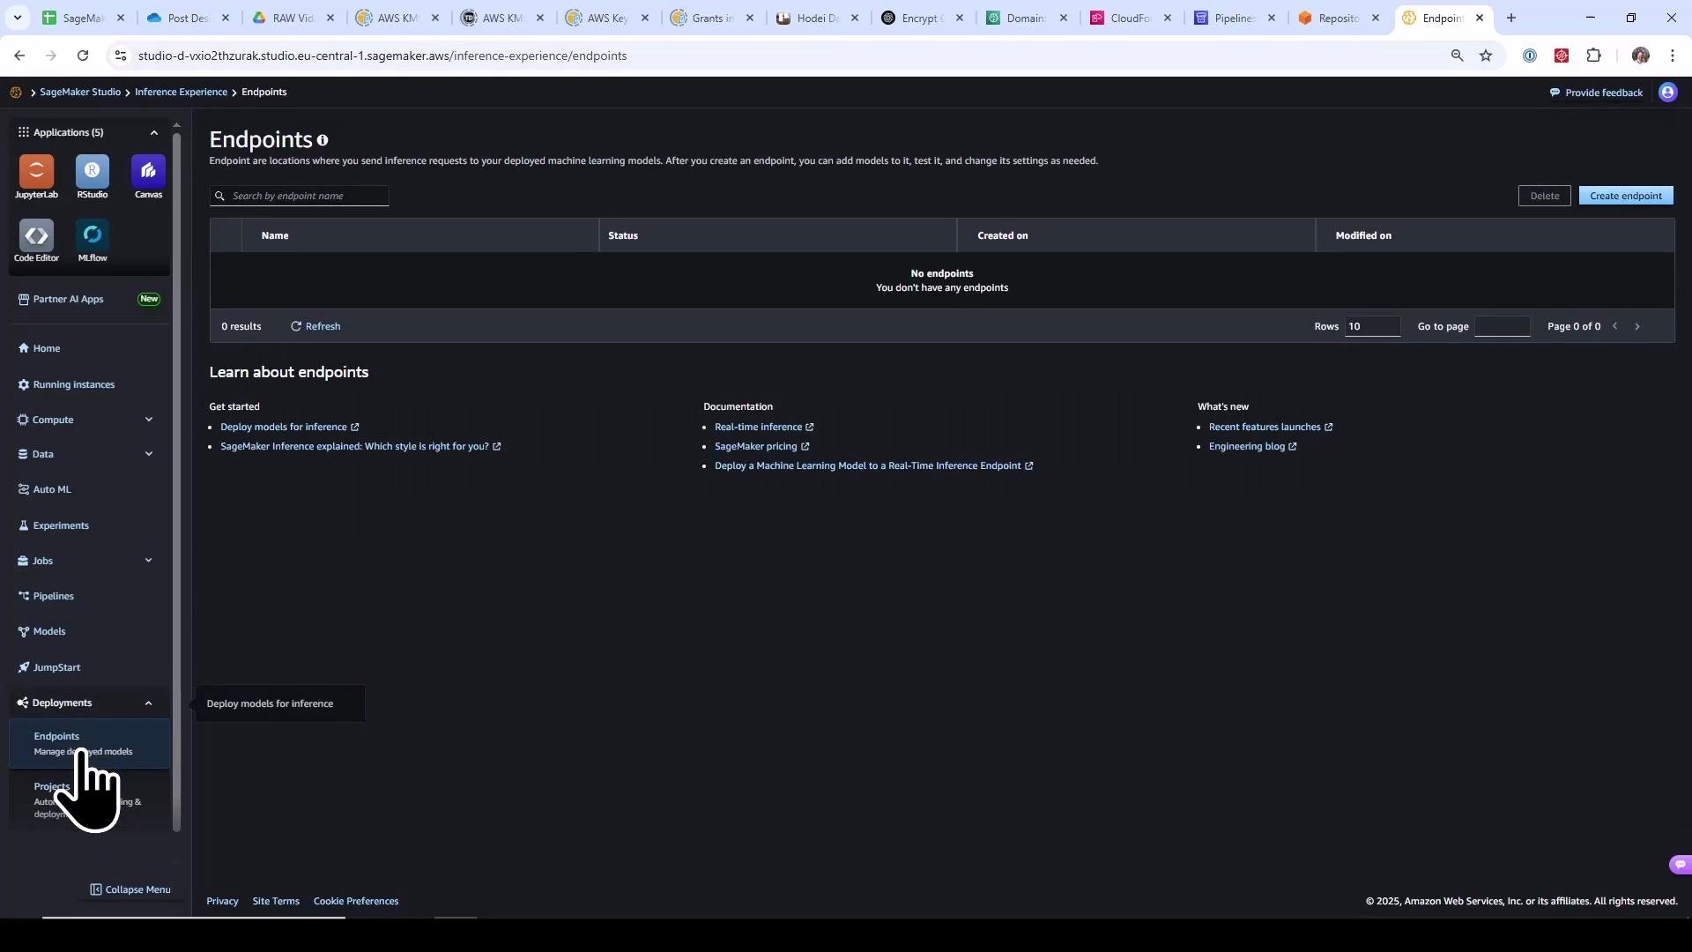Open SageMaker pricing link
1692x952 pixels.
click(761, 446)
